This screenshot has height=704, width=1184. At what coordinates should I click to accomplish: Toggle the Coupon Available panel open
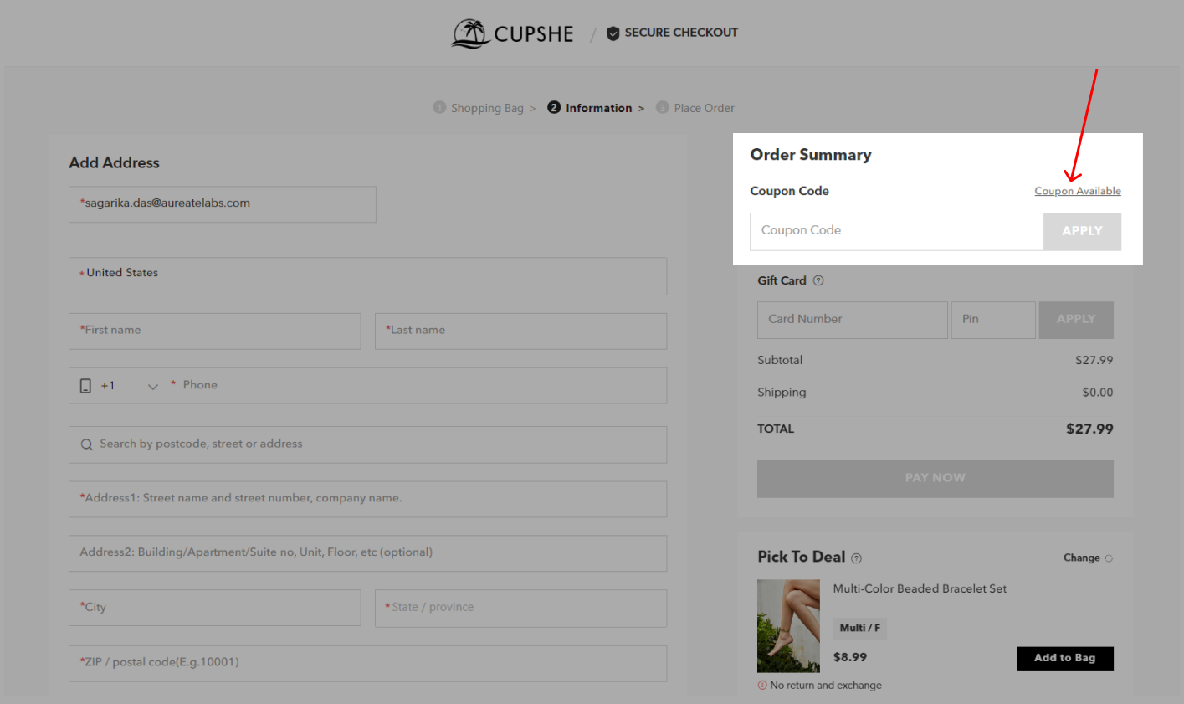click(1078, 191)
